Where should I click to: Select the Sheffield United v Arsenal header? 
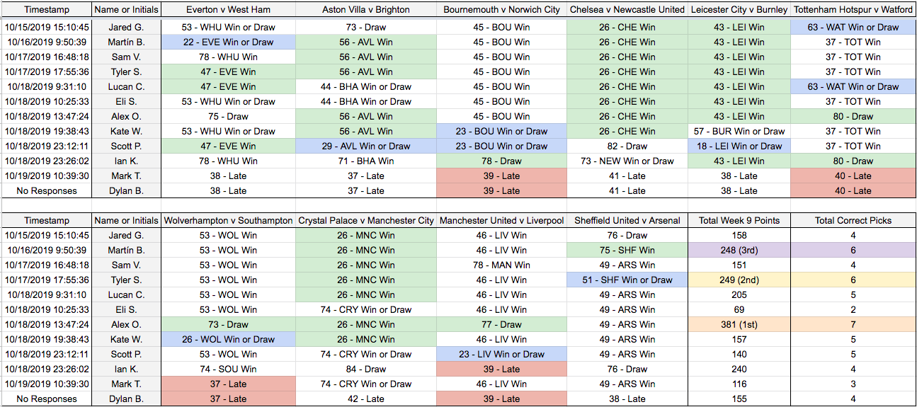627,221
